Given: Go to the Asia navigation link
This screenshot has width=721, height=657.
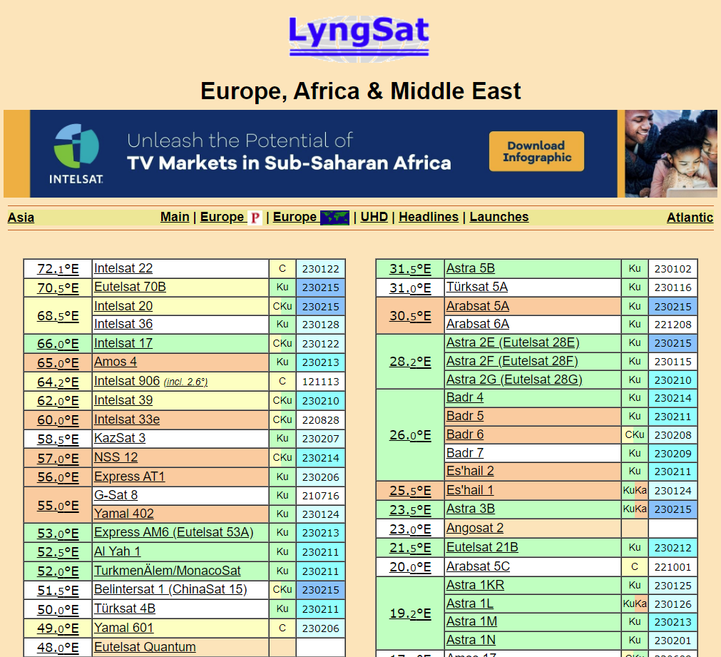Looking at the screenshot, I should click(x=21, y=218).
